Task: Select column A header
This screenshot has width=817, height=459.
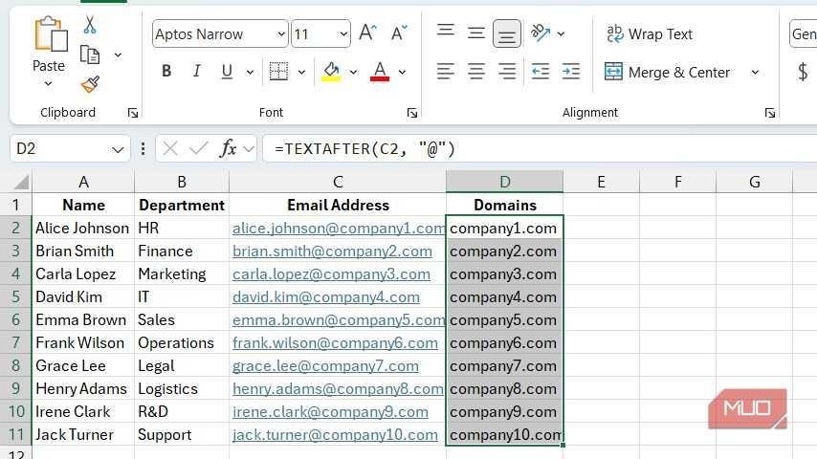Action: click(x=83, y=182)
